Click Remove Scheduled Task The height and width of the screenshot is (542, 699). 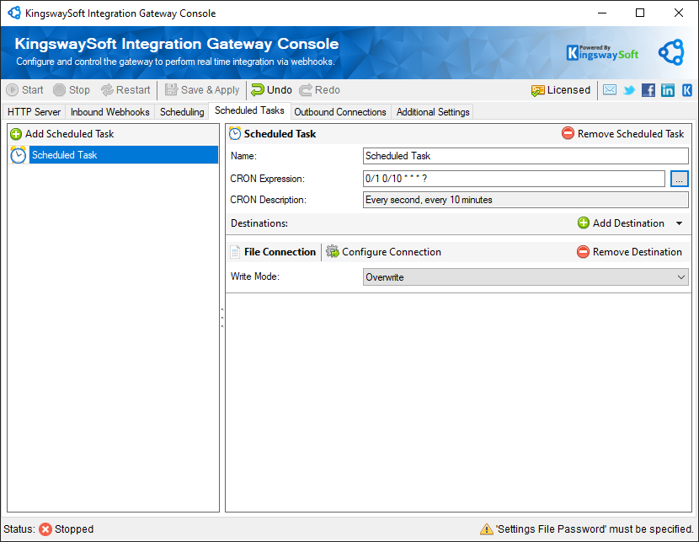(622, 134)
